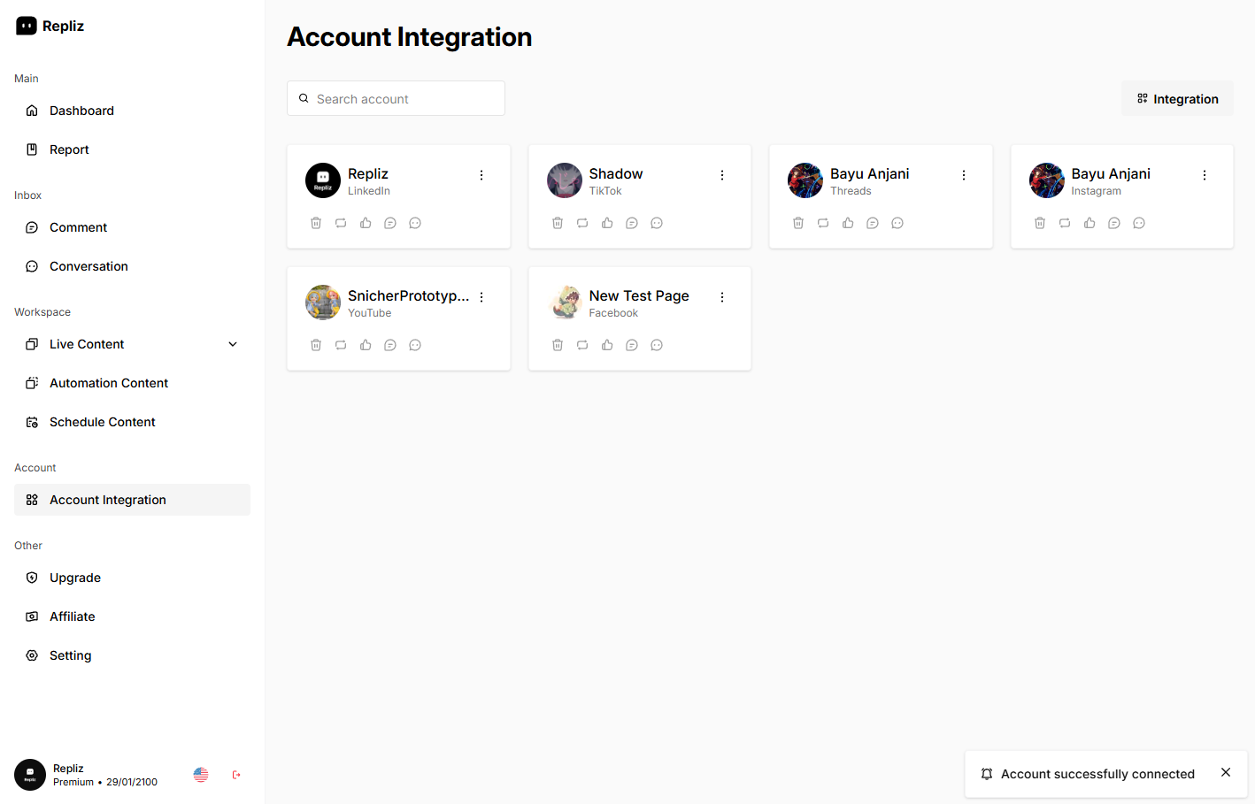Go to Dashboard in the sidebar

pos(81,111)
